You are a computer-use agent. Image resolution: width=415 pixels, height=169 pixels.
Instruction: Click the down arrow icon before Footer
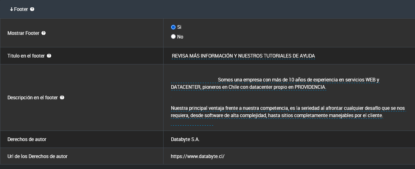pos(11,9)
